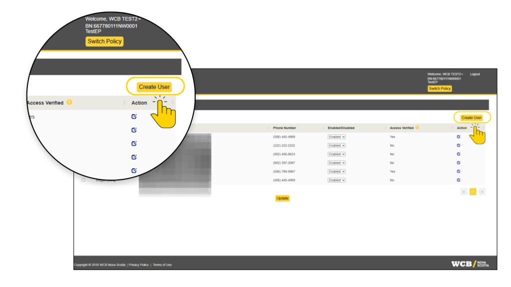The width and height of the screenshot is (511, 287).
Task: Edit the user with phone (506) 789-9987
Action: pyautogui.click(x=459, y=171)
